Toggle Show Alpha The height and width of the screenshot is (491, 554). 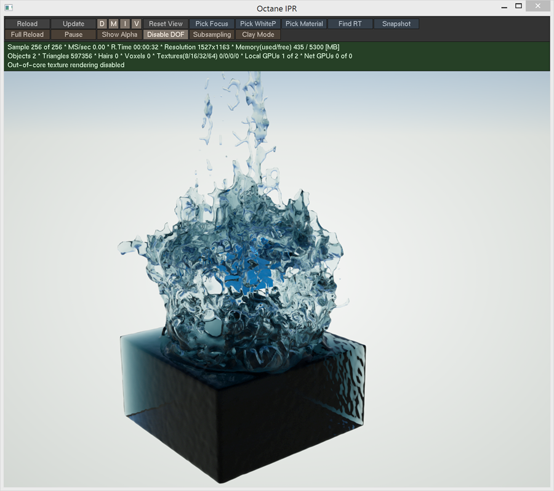point(119,34)
